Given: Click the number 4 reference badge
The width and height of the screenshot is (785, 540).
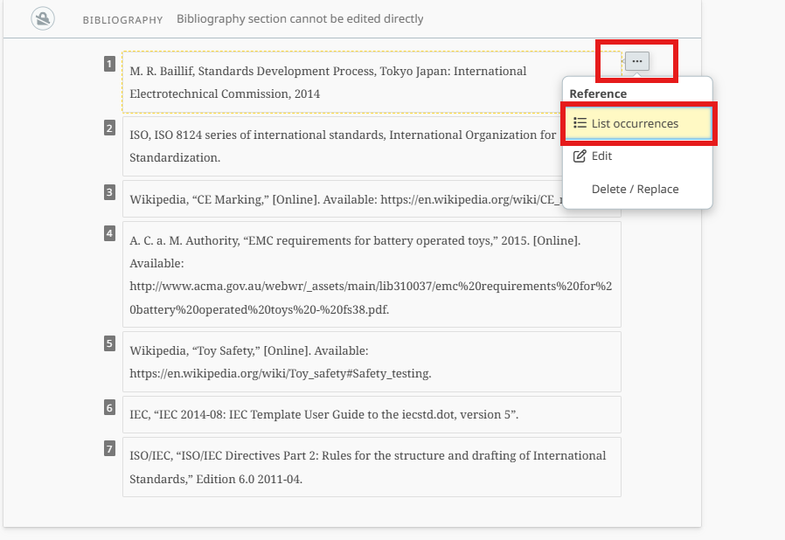Looking at the screenshot, I should tap(109, 233).
